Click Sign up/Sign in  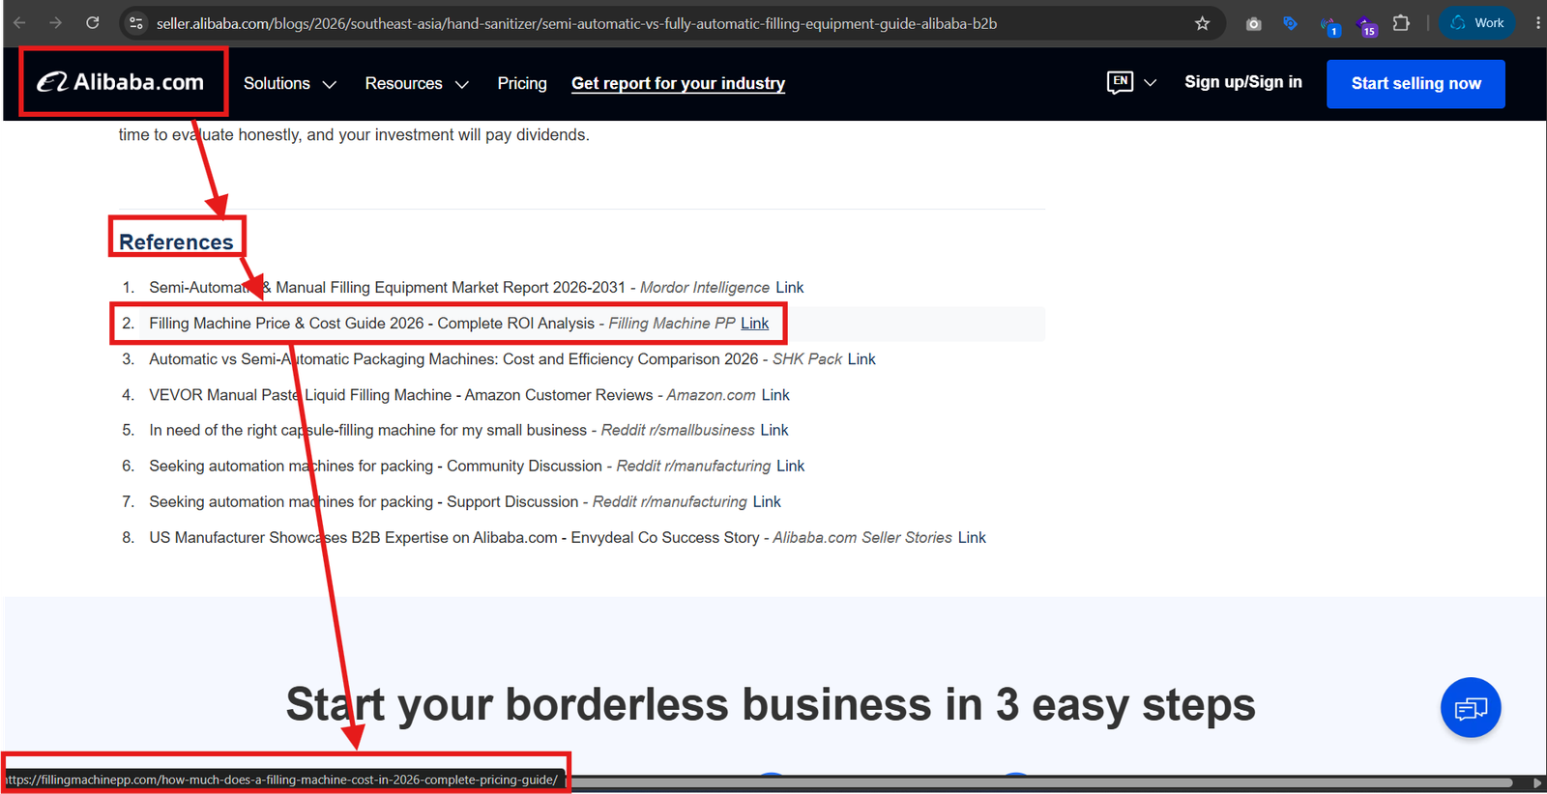[x=1243, y=82]
